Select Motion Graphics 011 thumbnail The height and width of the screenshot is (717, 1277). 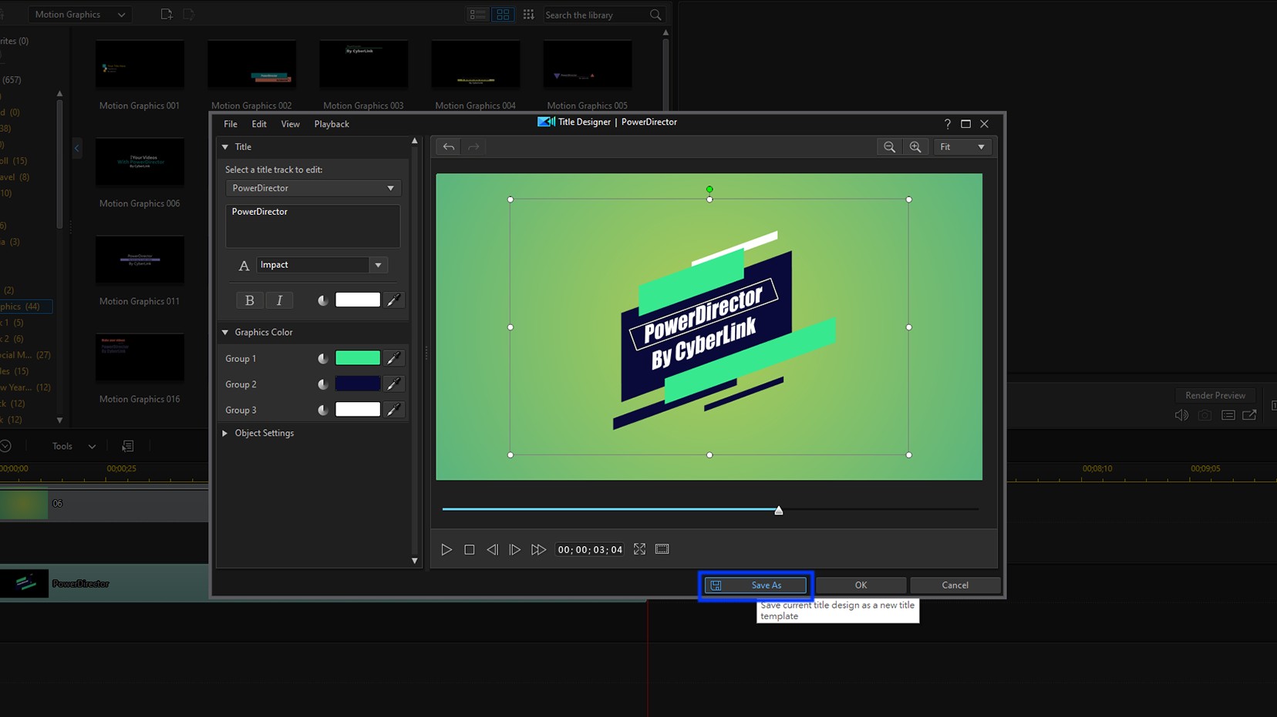(x=140, y=260)
